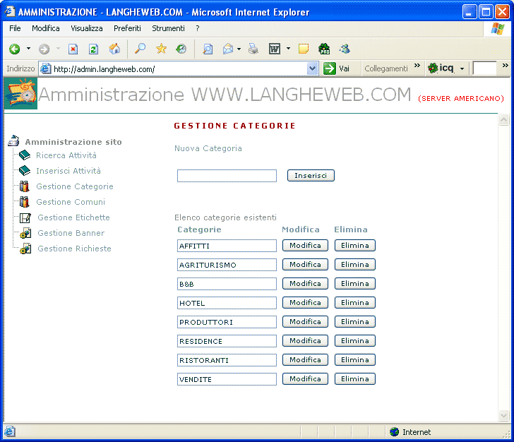The width and height of the screenshot is (514, 442).
Task: Click Modifica for B&B
Action: tap(305, 283)
